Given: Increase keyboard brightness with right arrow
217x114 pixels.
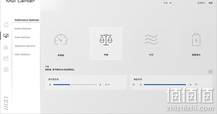Looking at the screenshot, I should point(191,85).
